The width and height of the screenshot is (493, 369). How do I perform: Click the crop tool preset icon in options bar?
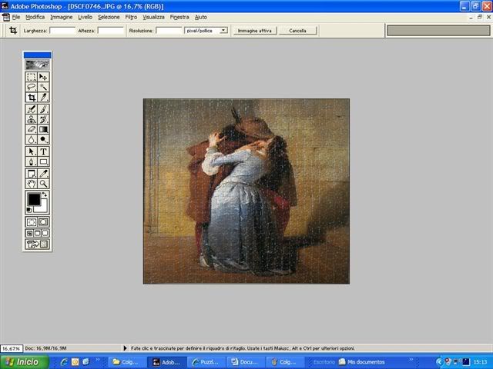13,31
